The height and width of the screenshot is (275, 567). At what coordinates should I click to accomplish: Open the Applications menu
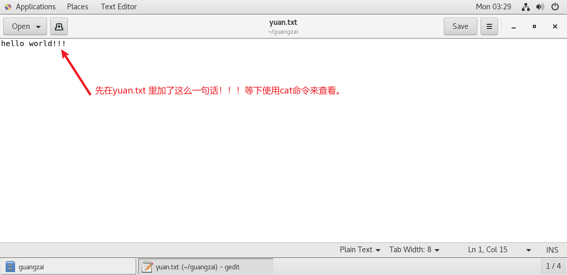36,7
